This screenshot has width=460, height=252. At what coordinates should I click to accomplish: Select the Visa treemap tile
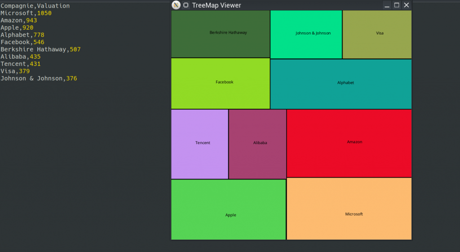[377, 34]
